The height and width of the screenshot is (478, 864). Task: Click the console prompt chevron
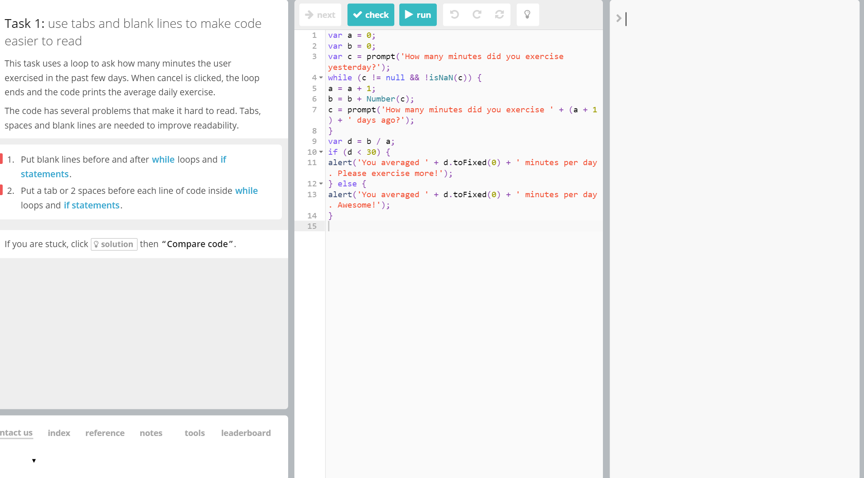(619, 18)
